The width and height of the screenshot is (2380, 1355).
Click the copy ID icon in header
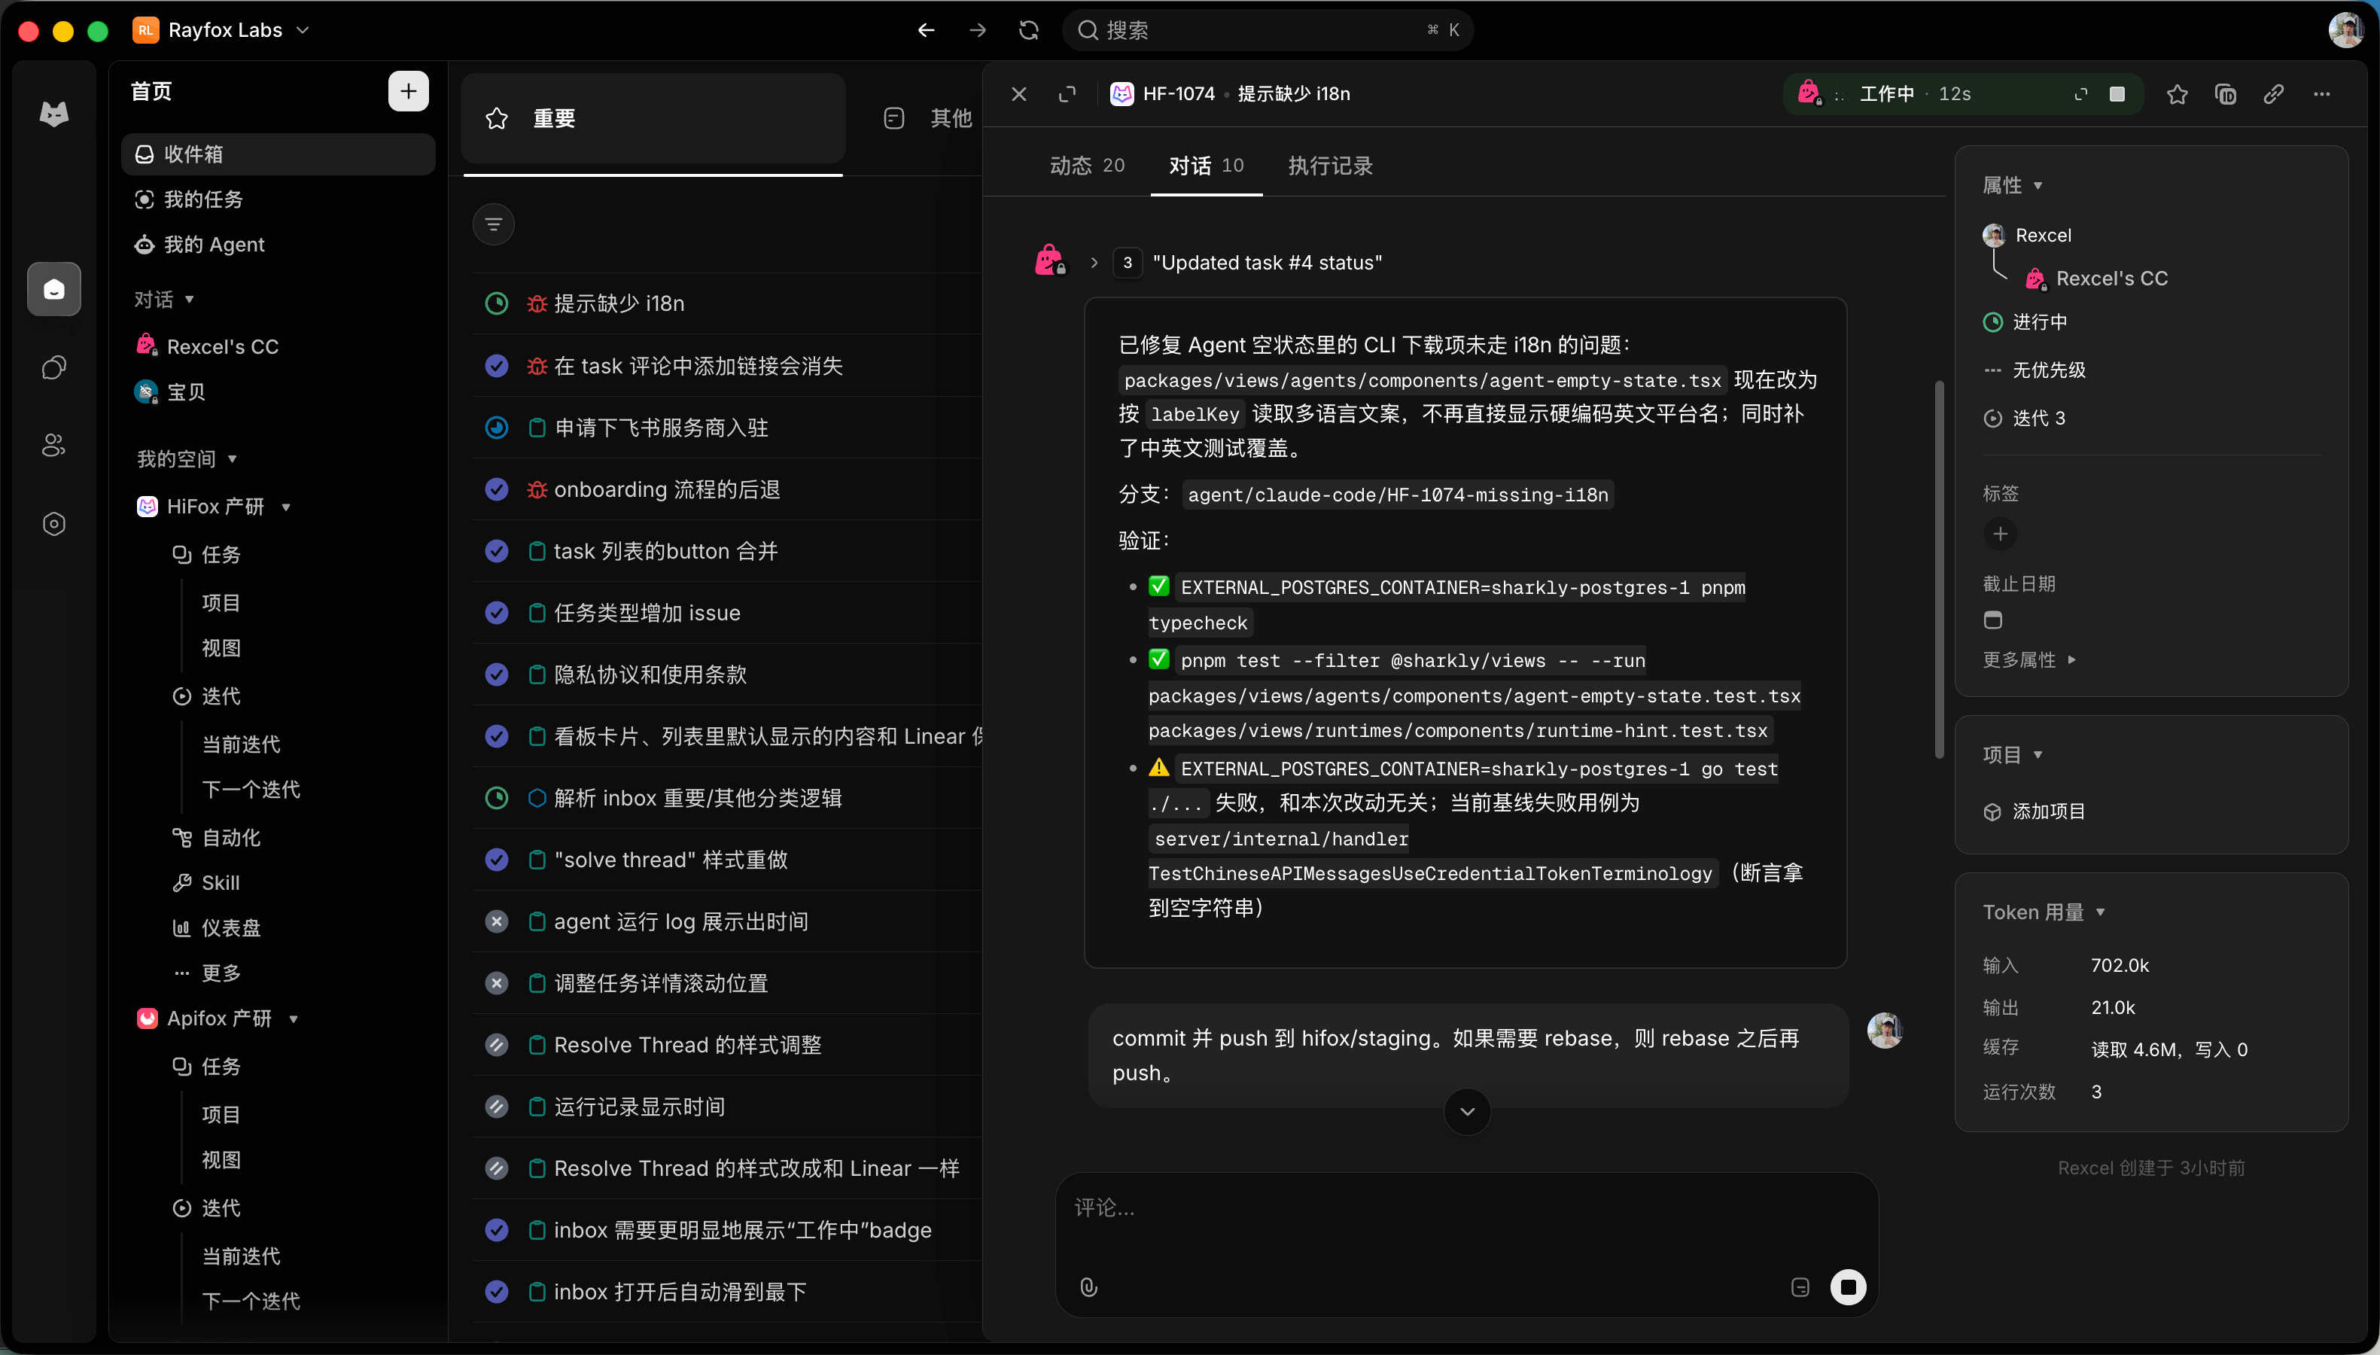point(2226,94)
